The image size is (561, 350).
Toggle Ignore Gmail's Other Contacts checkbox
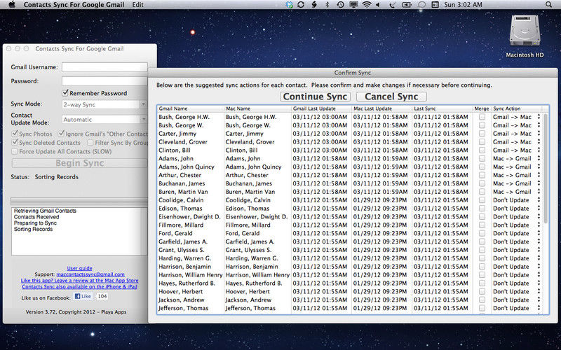pos(61,134)
